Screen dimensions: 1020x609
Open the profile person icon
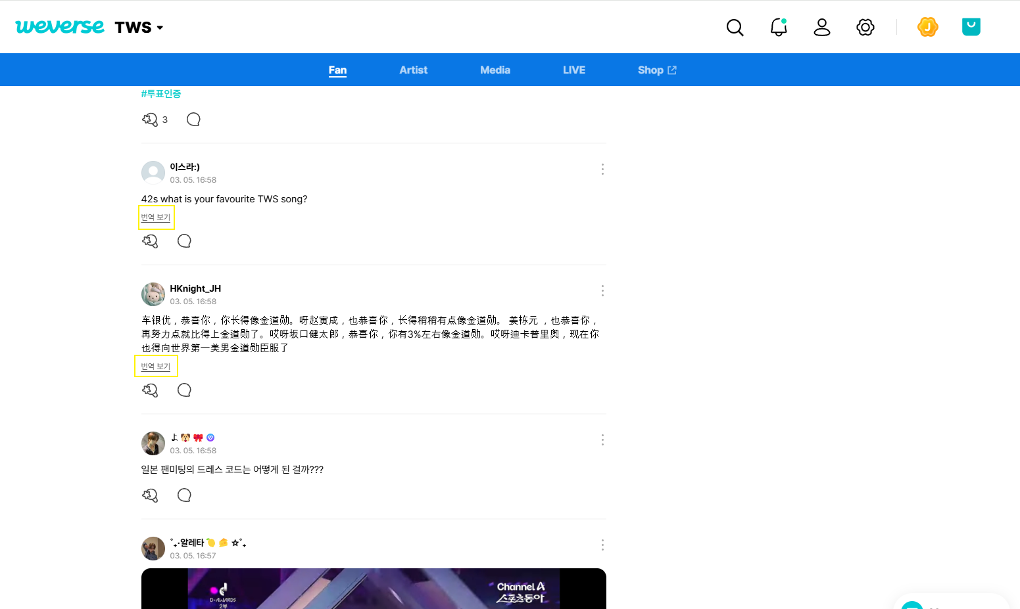pos(822,27)
